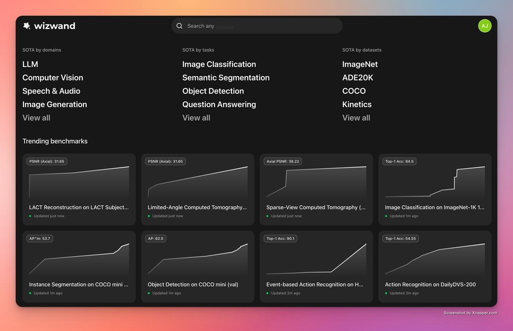Open the Kinetics dataset
The image size is (513, 331).
[x=357, y=104]
